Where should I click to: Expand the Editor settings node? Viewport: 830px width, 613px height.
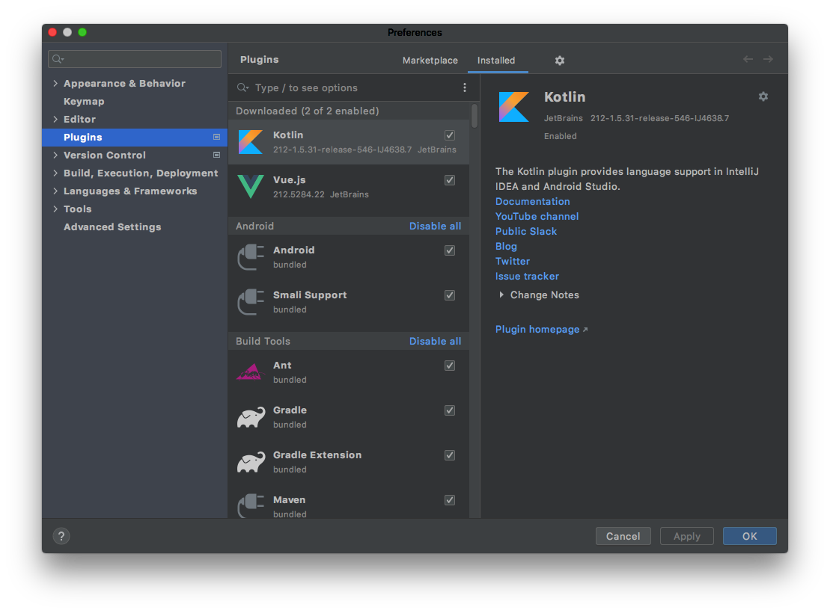pyautogui.click(x=55, y=119)
